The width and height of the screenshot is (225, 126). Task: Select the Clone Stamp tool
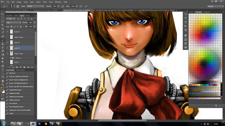(3, 44)
